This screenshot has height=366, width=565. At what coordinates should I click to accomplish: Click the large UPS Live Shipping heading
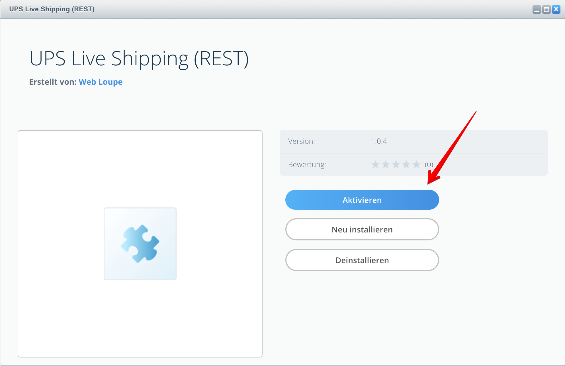tap(139, 59)
